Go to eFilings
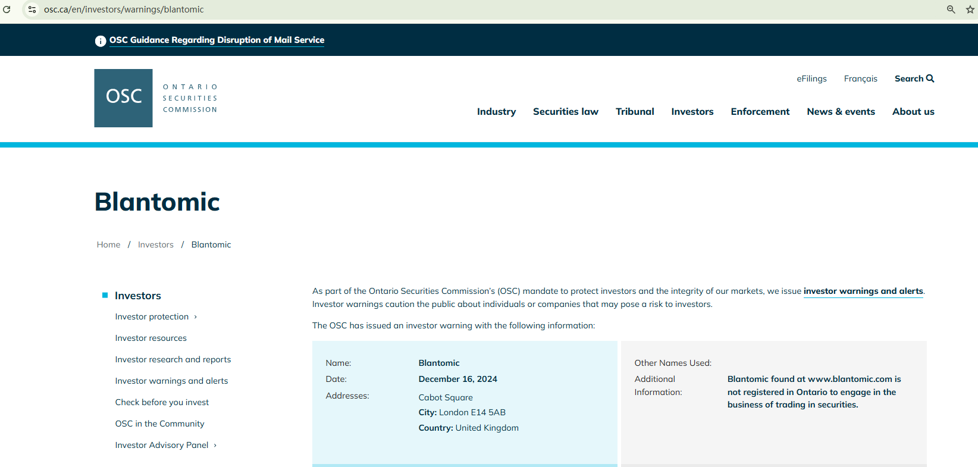 (812, 79)
